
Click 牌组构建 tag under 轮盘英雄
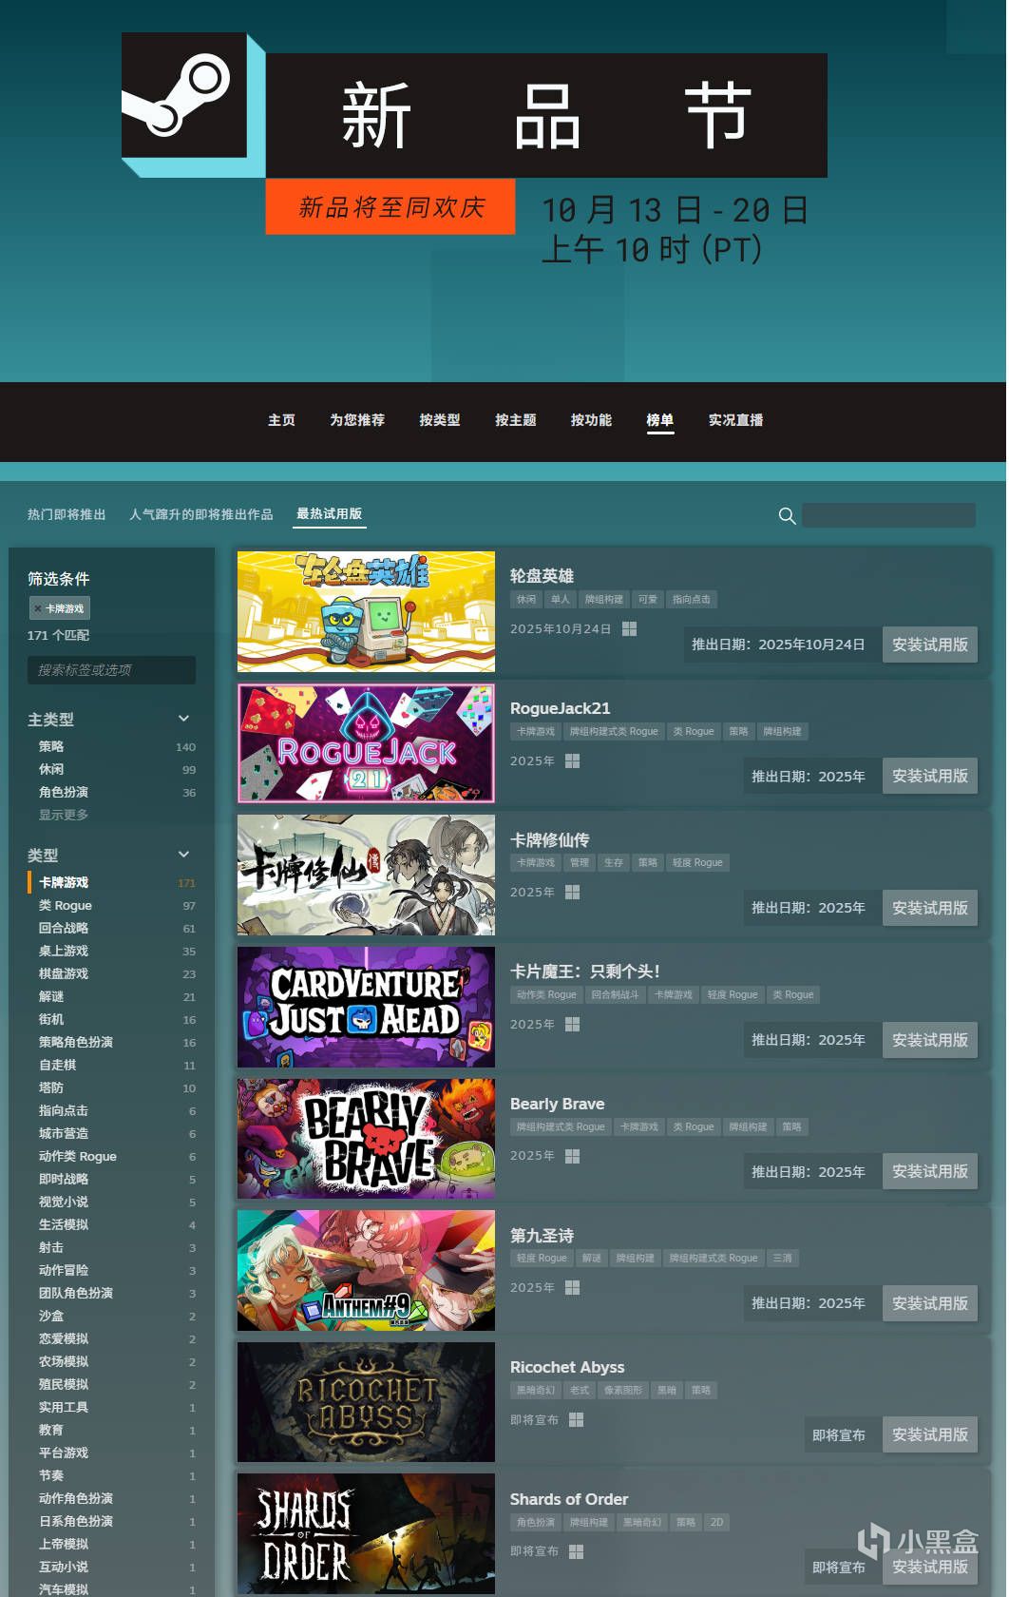604,600
